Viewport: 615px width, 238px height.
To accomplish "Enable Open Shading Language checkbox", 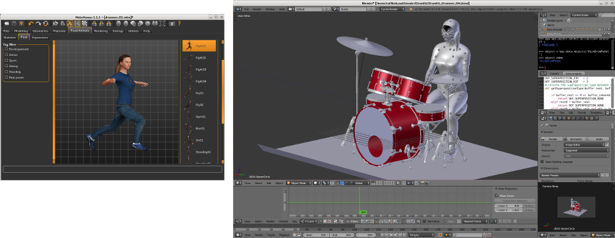I will [x=542, y=161].
